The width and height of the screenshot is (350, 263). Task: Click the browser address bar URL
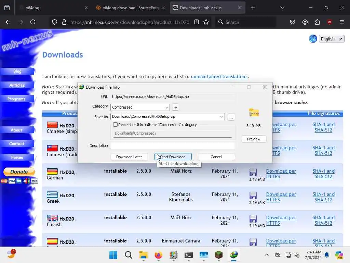point(130,22)
